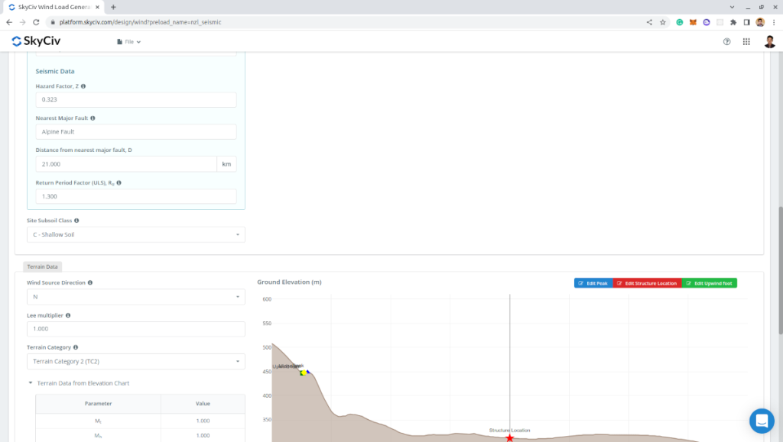Open the File menu
This screenshot has width=783, height=442.
(x=128, y=42)
